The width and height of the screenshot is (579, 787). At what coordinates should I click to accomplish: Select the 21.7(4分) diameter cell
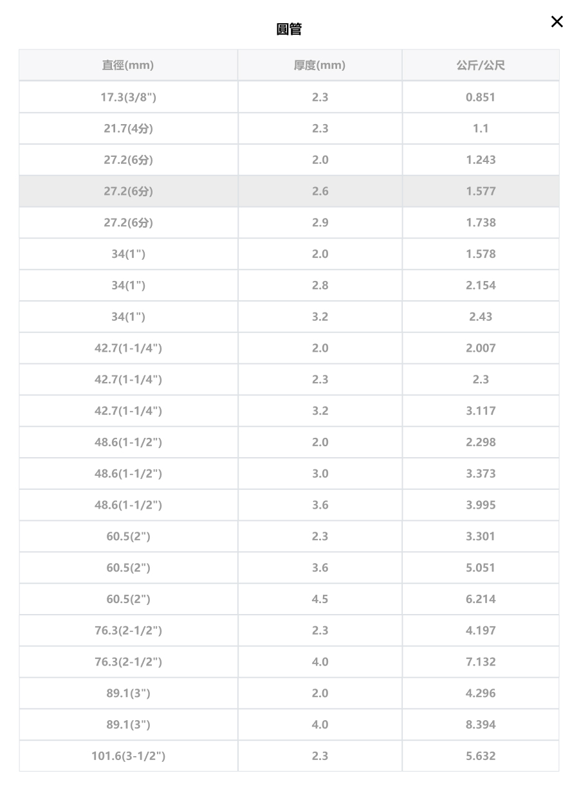click(x=128, y=129)
